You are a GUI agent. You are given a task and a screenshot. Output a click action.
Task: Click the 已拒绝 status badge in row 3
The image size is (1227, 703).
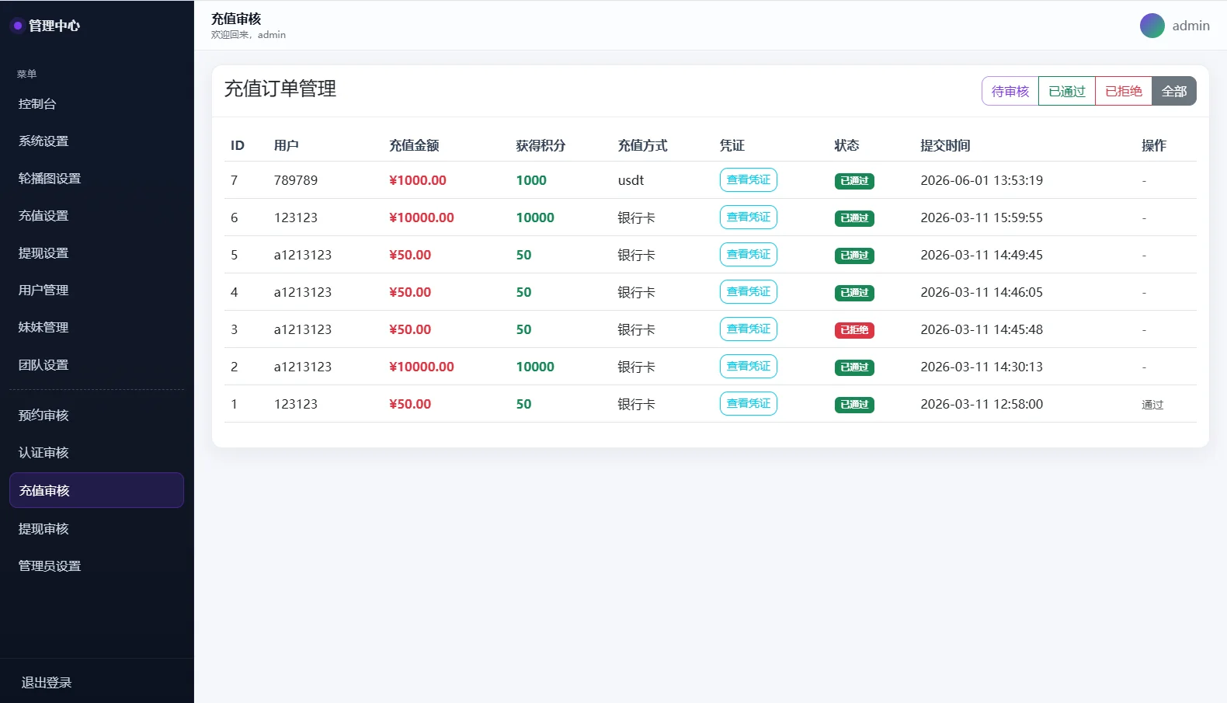pyautogui.click(x=854, y=330)
